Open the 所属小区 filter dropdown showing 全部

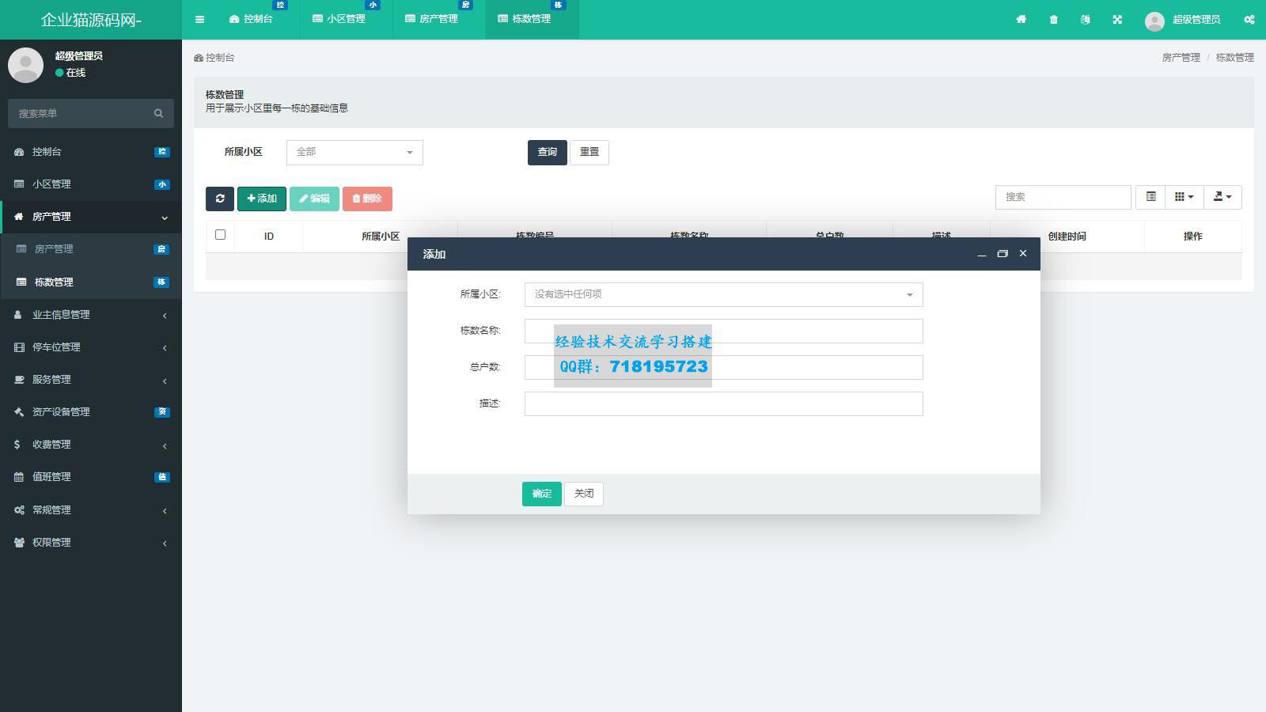354,152
